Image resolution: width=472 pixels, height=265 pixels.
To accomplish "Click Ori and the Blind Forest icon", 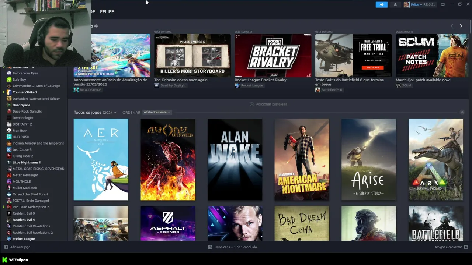I will pyautogui.click(x=9, y=194).
